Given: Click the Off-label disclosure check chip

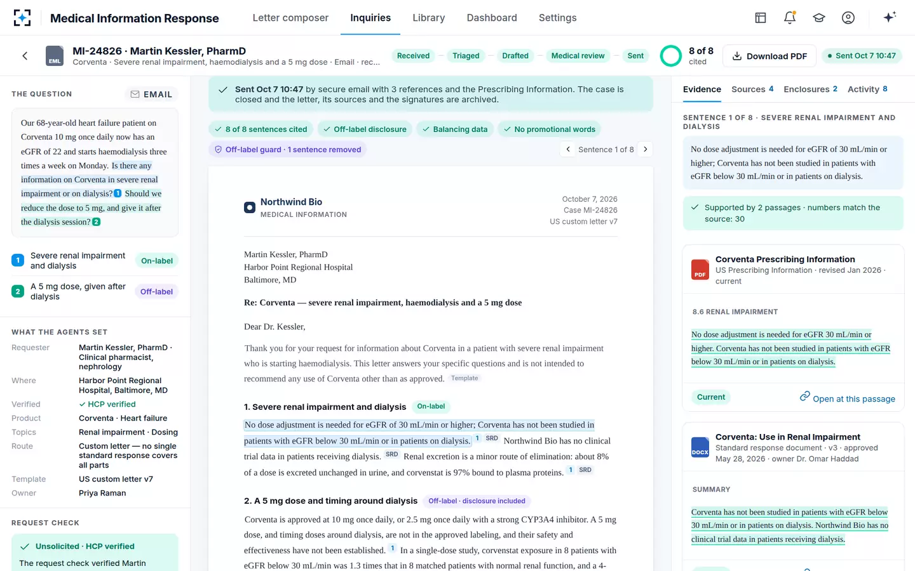Looking at the screenshot, I should coord(365,129).
